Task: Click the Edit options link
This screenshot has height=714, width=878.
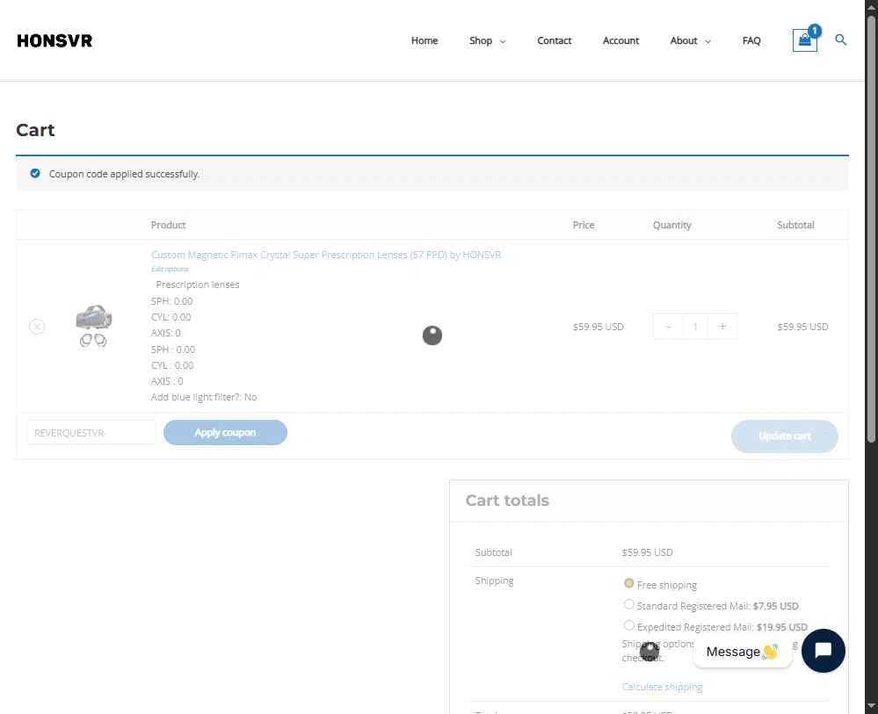Action: 170,269
